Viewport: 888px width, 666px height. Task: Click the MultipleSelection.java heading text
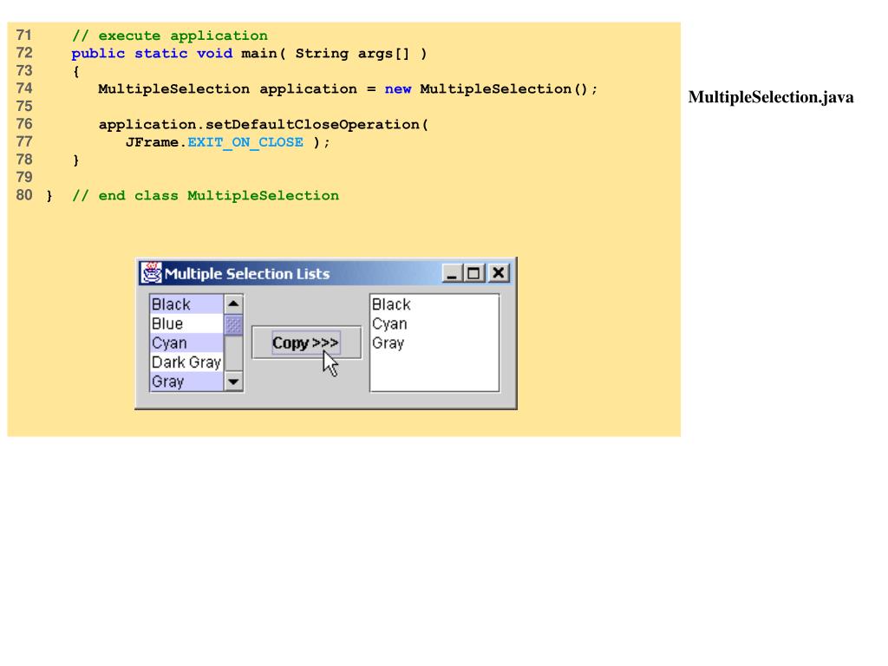771,97
